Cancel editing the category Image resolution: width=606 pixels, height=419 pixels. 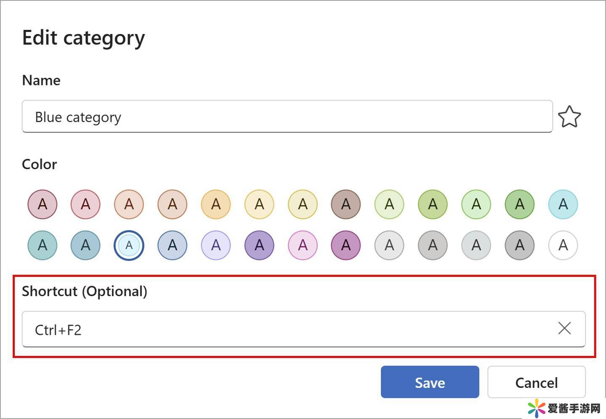(x=536, y=382)
